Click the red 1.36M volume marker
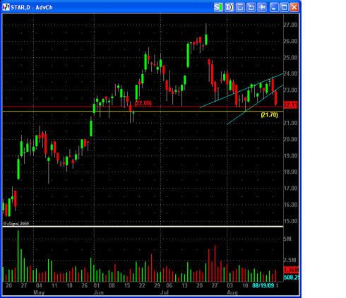This screenshot has width=346, height=298. point(291,270)
